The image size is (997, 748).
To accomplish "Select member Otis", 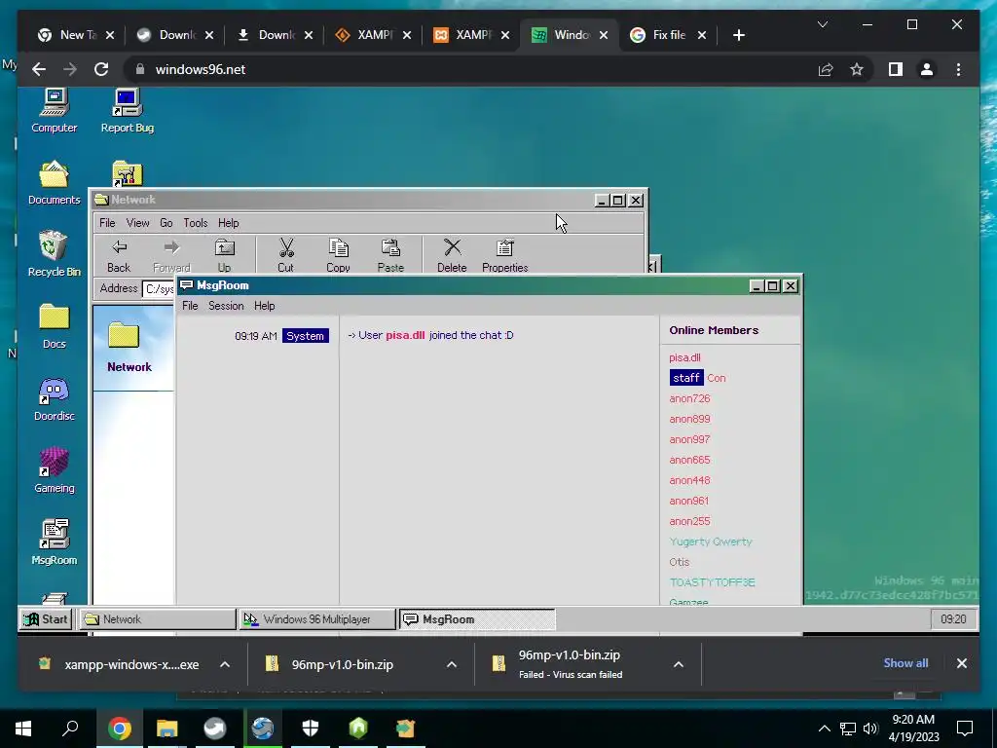I will [679, 562].
